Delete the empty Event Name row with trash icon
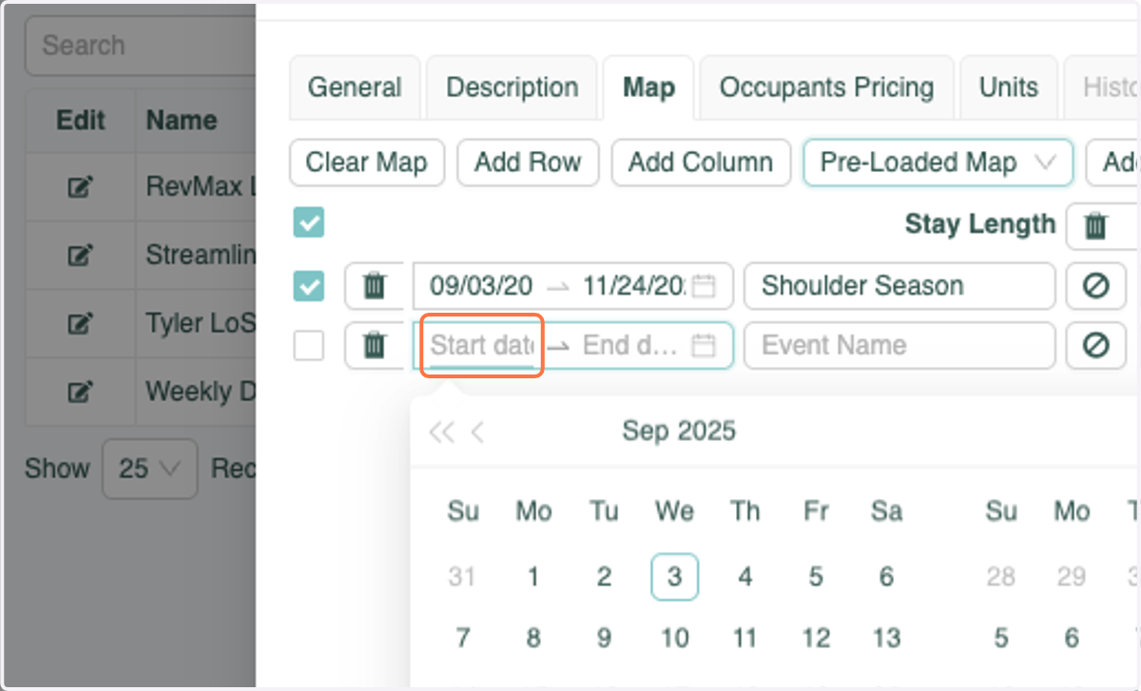 375,346
